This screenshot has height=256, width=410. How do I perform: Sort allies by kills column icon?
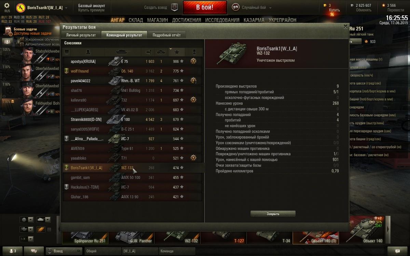161,52
